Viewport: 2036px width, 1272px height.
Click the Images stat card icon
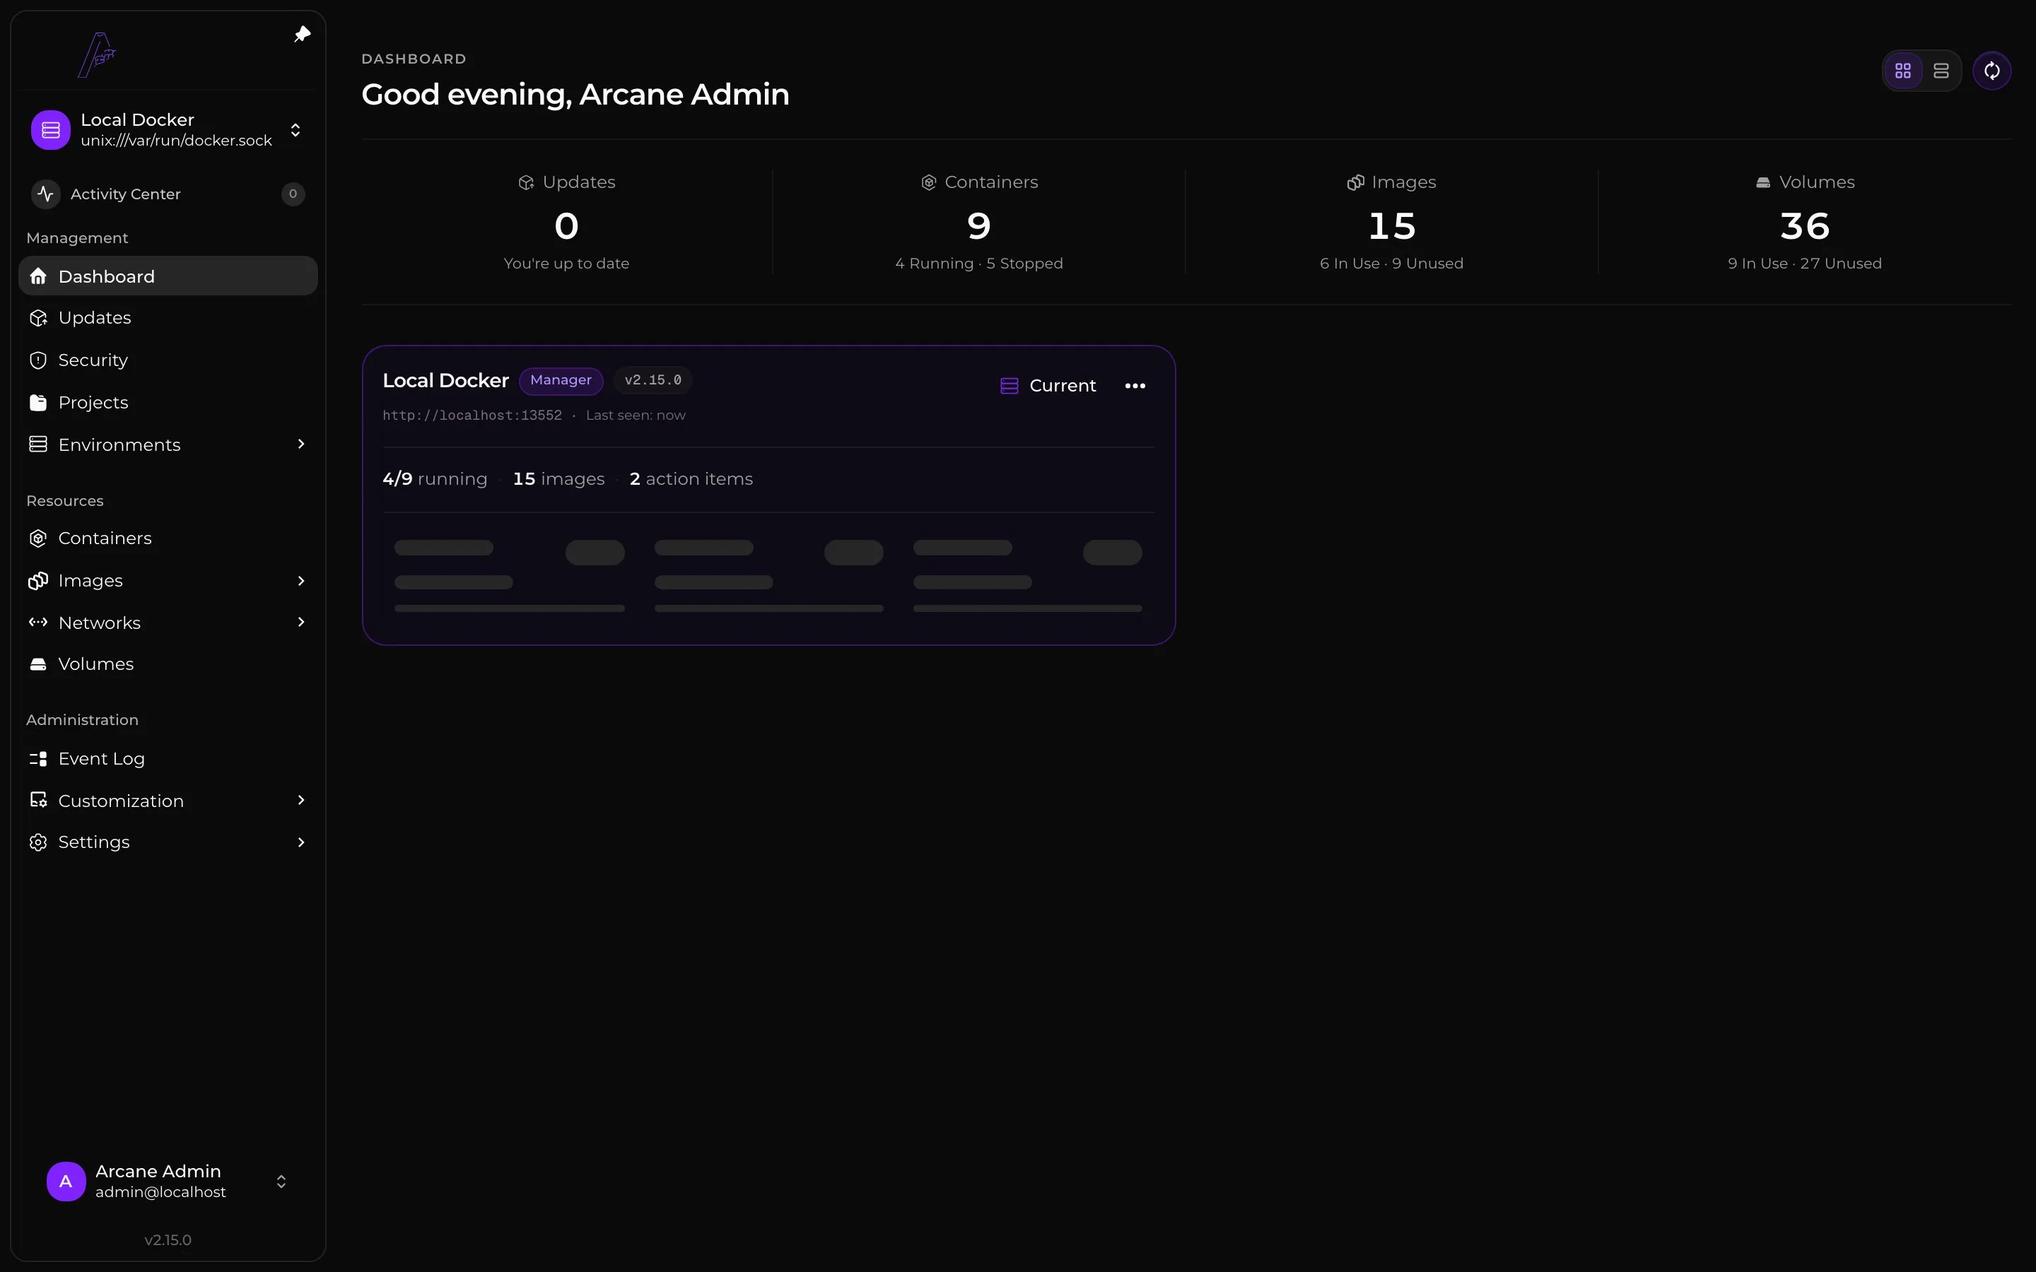point(1355,182)
